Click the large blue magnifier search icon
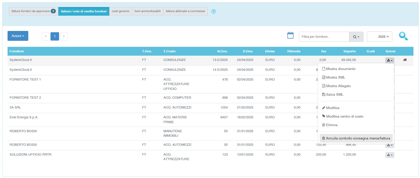The height and width of the screenshot is (178, 420). [403, 36]
